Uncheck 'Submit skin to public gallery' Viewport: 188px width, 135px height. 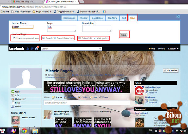(x=79, y=38)
